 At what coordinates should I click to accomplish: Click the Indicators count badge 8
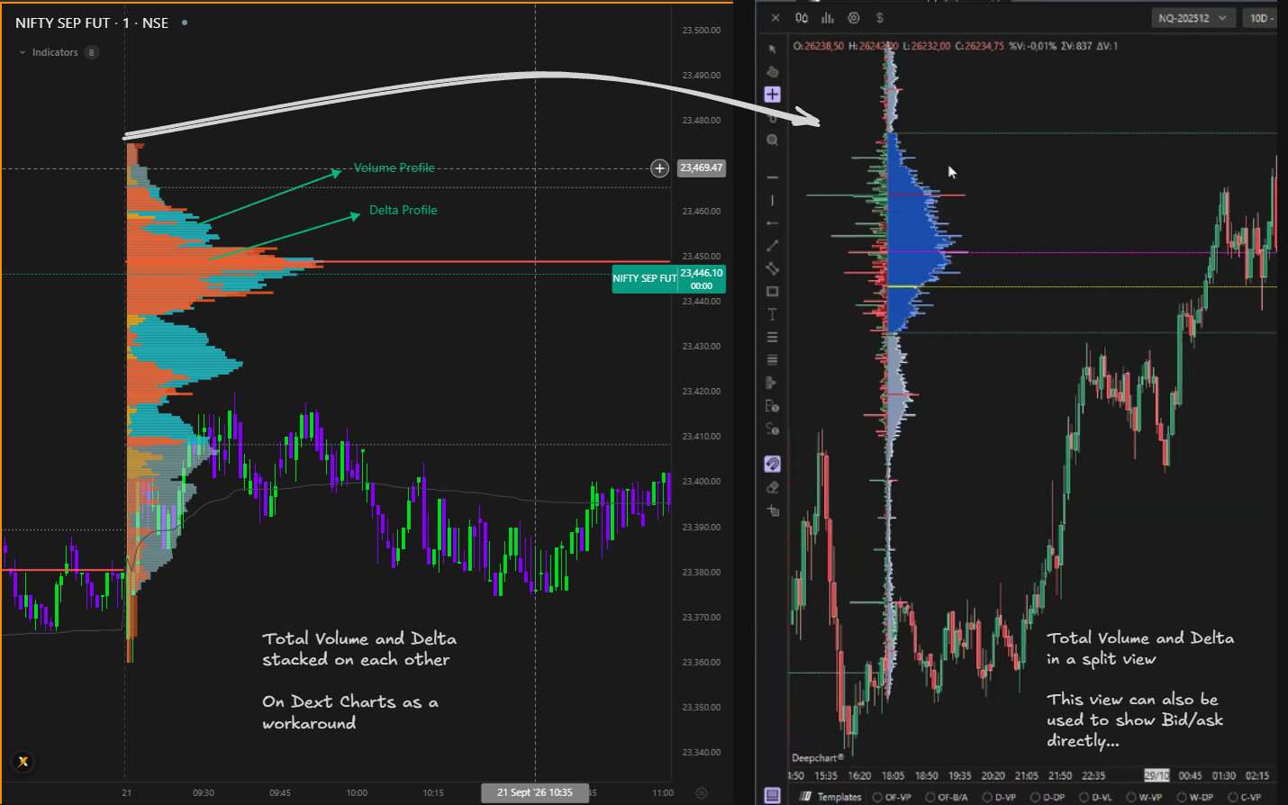[91, 52]
